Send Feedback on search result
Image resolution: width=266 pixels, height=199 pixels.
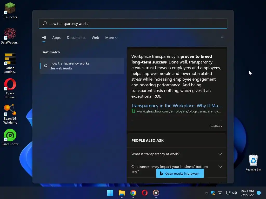(x=216, y=126)
